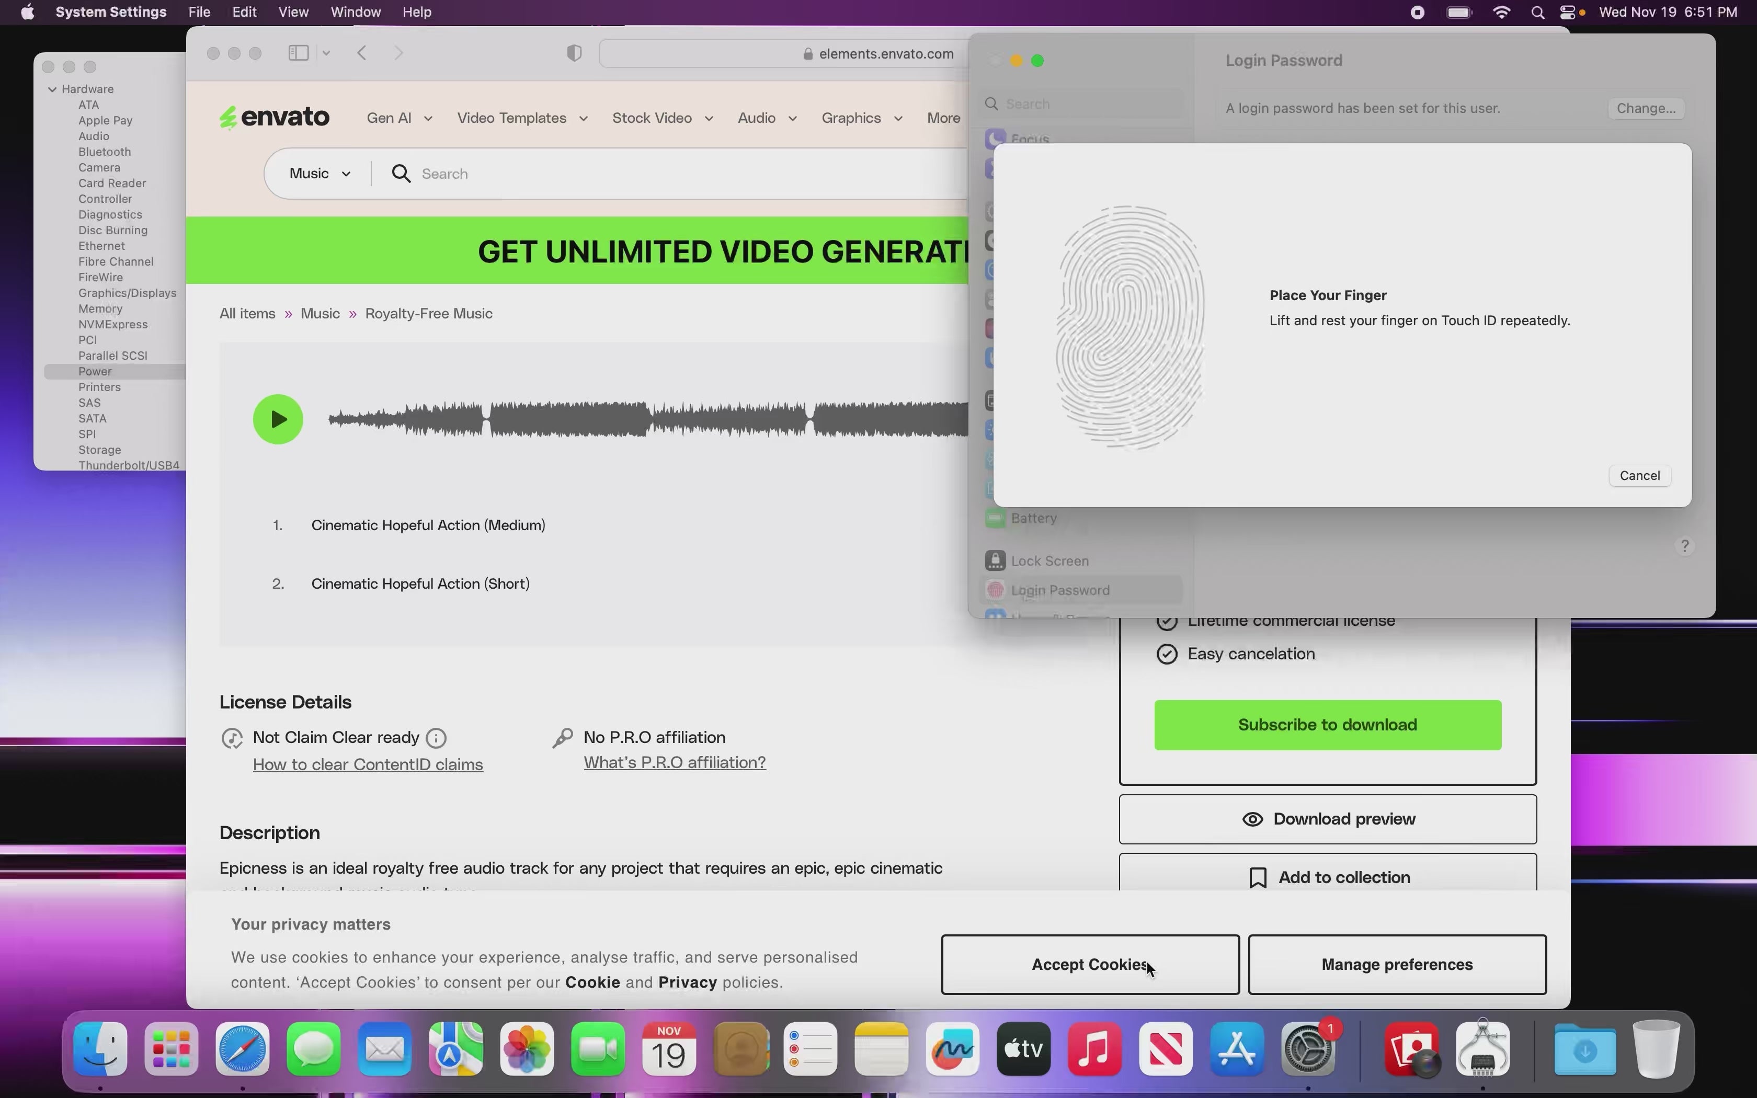Image resolution: width=1757 pixels, height=1098 pixels.
Task: Play the Epicness audio track preview
Action: pos(277,419)
